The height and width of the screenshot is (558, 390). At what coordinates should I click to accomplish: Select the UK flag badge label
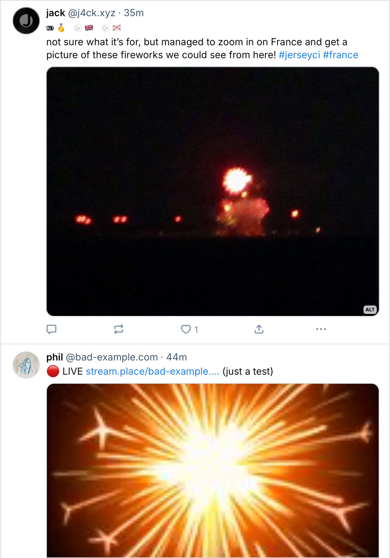pos(89,28)
